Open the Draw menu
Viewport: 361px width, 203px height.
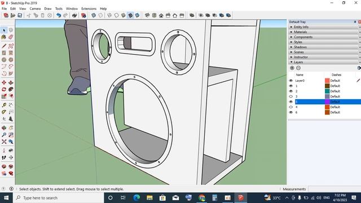[47, 9]
